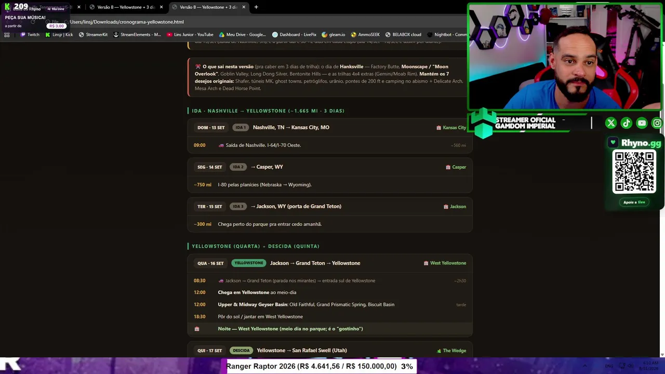
Task: Click the camping icon beside The Wedge
Action: [439, 351]
